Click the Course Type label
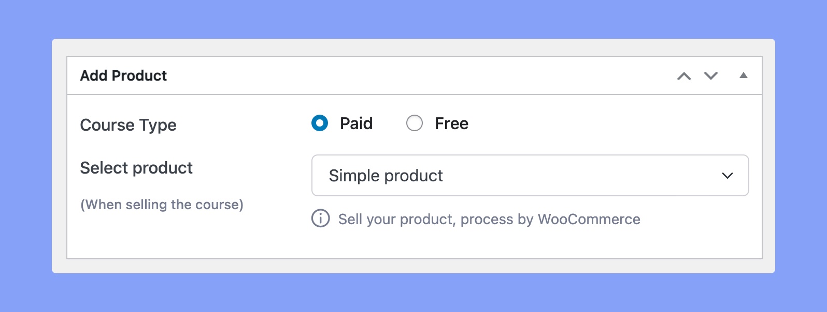 [x=128, y=125]
